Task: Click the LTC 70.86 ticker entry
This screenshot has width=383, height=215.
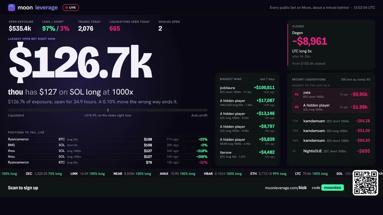Action: point(311,173)
